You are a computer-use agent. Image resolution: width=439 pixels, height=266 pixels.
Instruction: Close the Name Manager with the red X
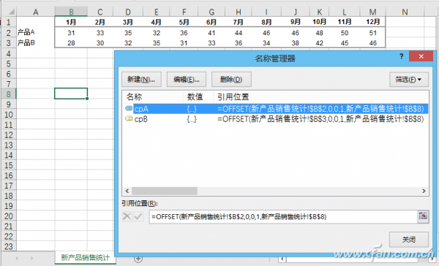(421, 56)
